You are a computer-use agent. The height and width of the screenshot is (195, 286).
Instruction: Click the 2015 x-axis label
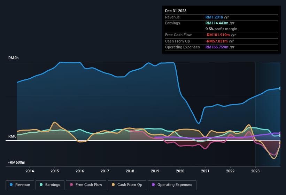pos(55,171)
